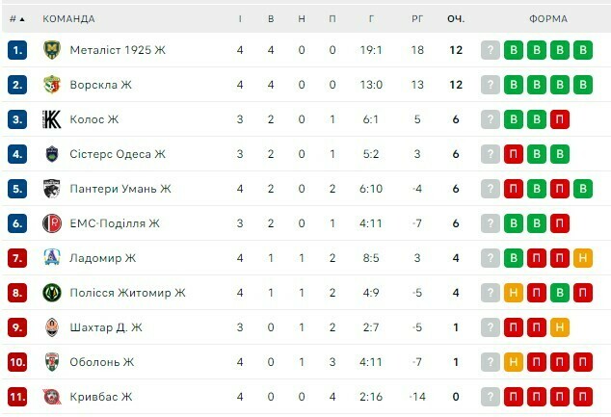
Task: Click the Металіст 1925 Ж club crest
Action: click(52, 50)
